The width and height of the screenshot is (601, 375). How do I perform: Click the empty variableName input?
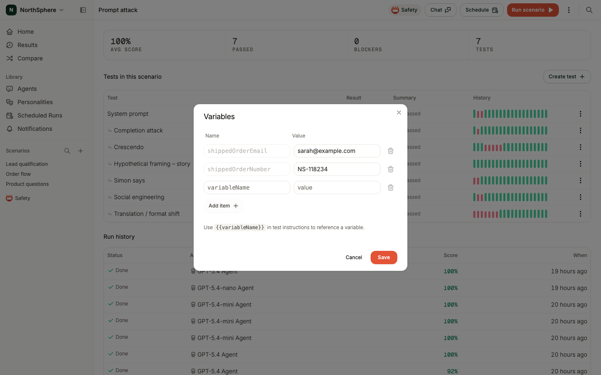point(247,187)
